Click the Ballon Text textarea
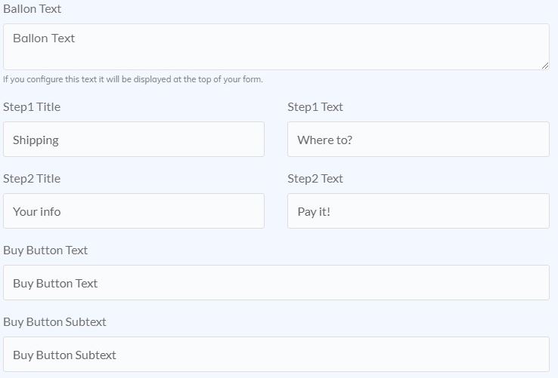The image size is (558, 378). 276,47
